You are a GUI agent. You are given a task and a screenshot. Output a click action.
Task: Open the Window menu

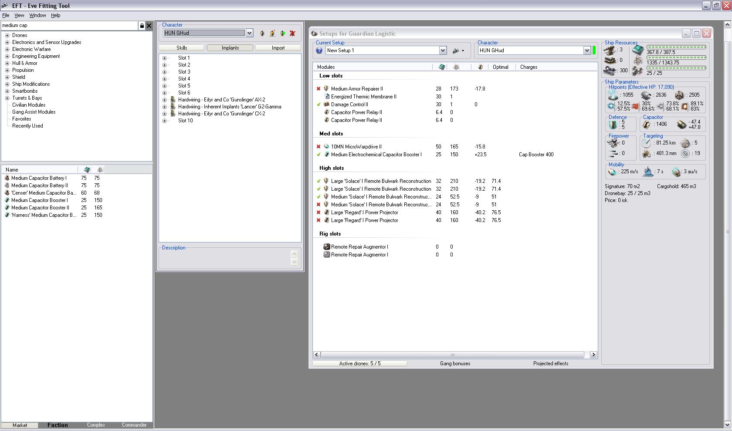pos(37,15)
